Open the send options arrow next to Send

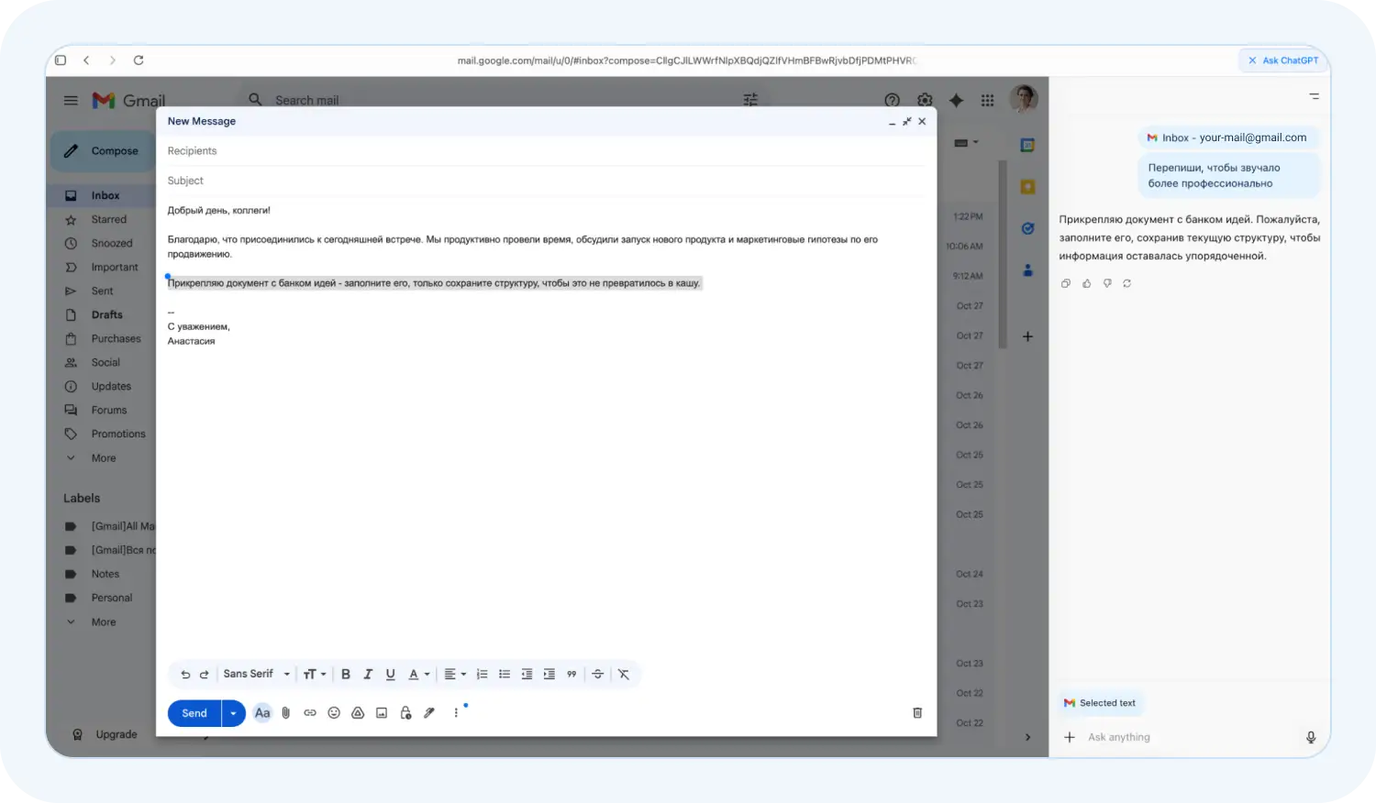233,713
